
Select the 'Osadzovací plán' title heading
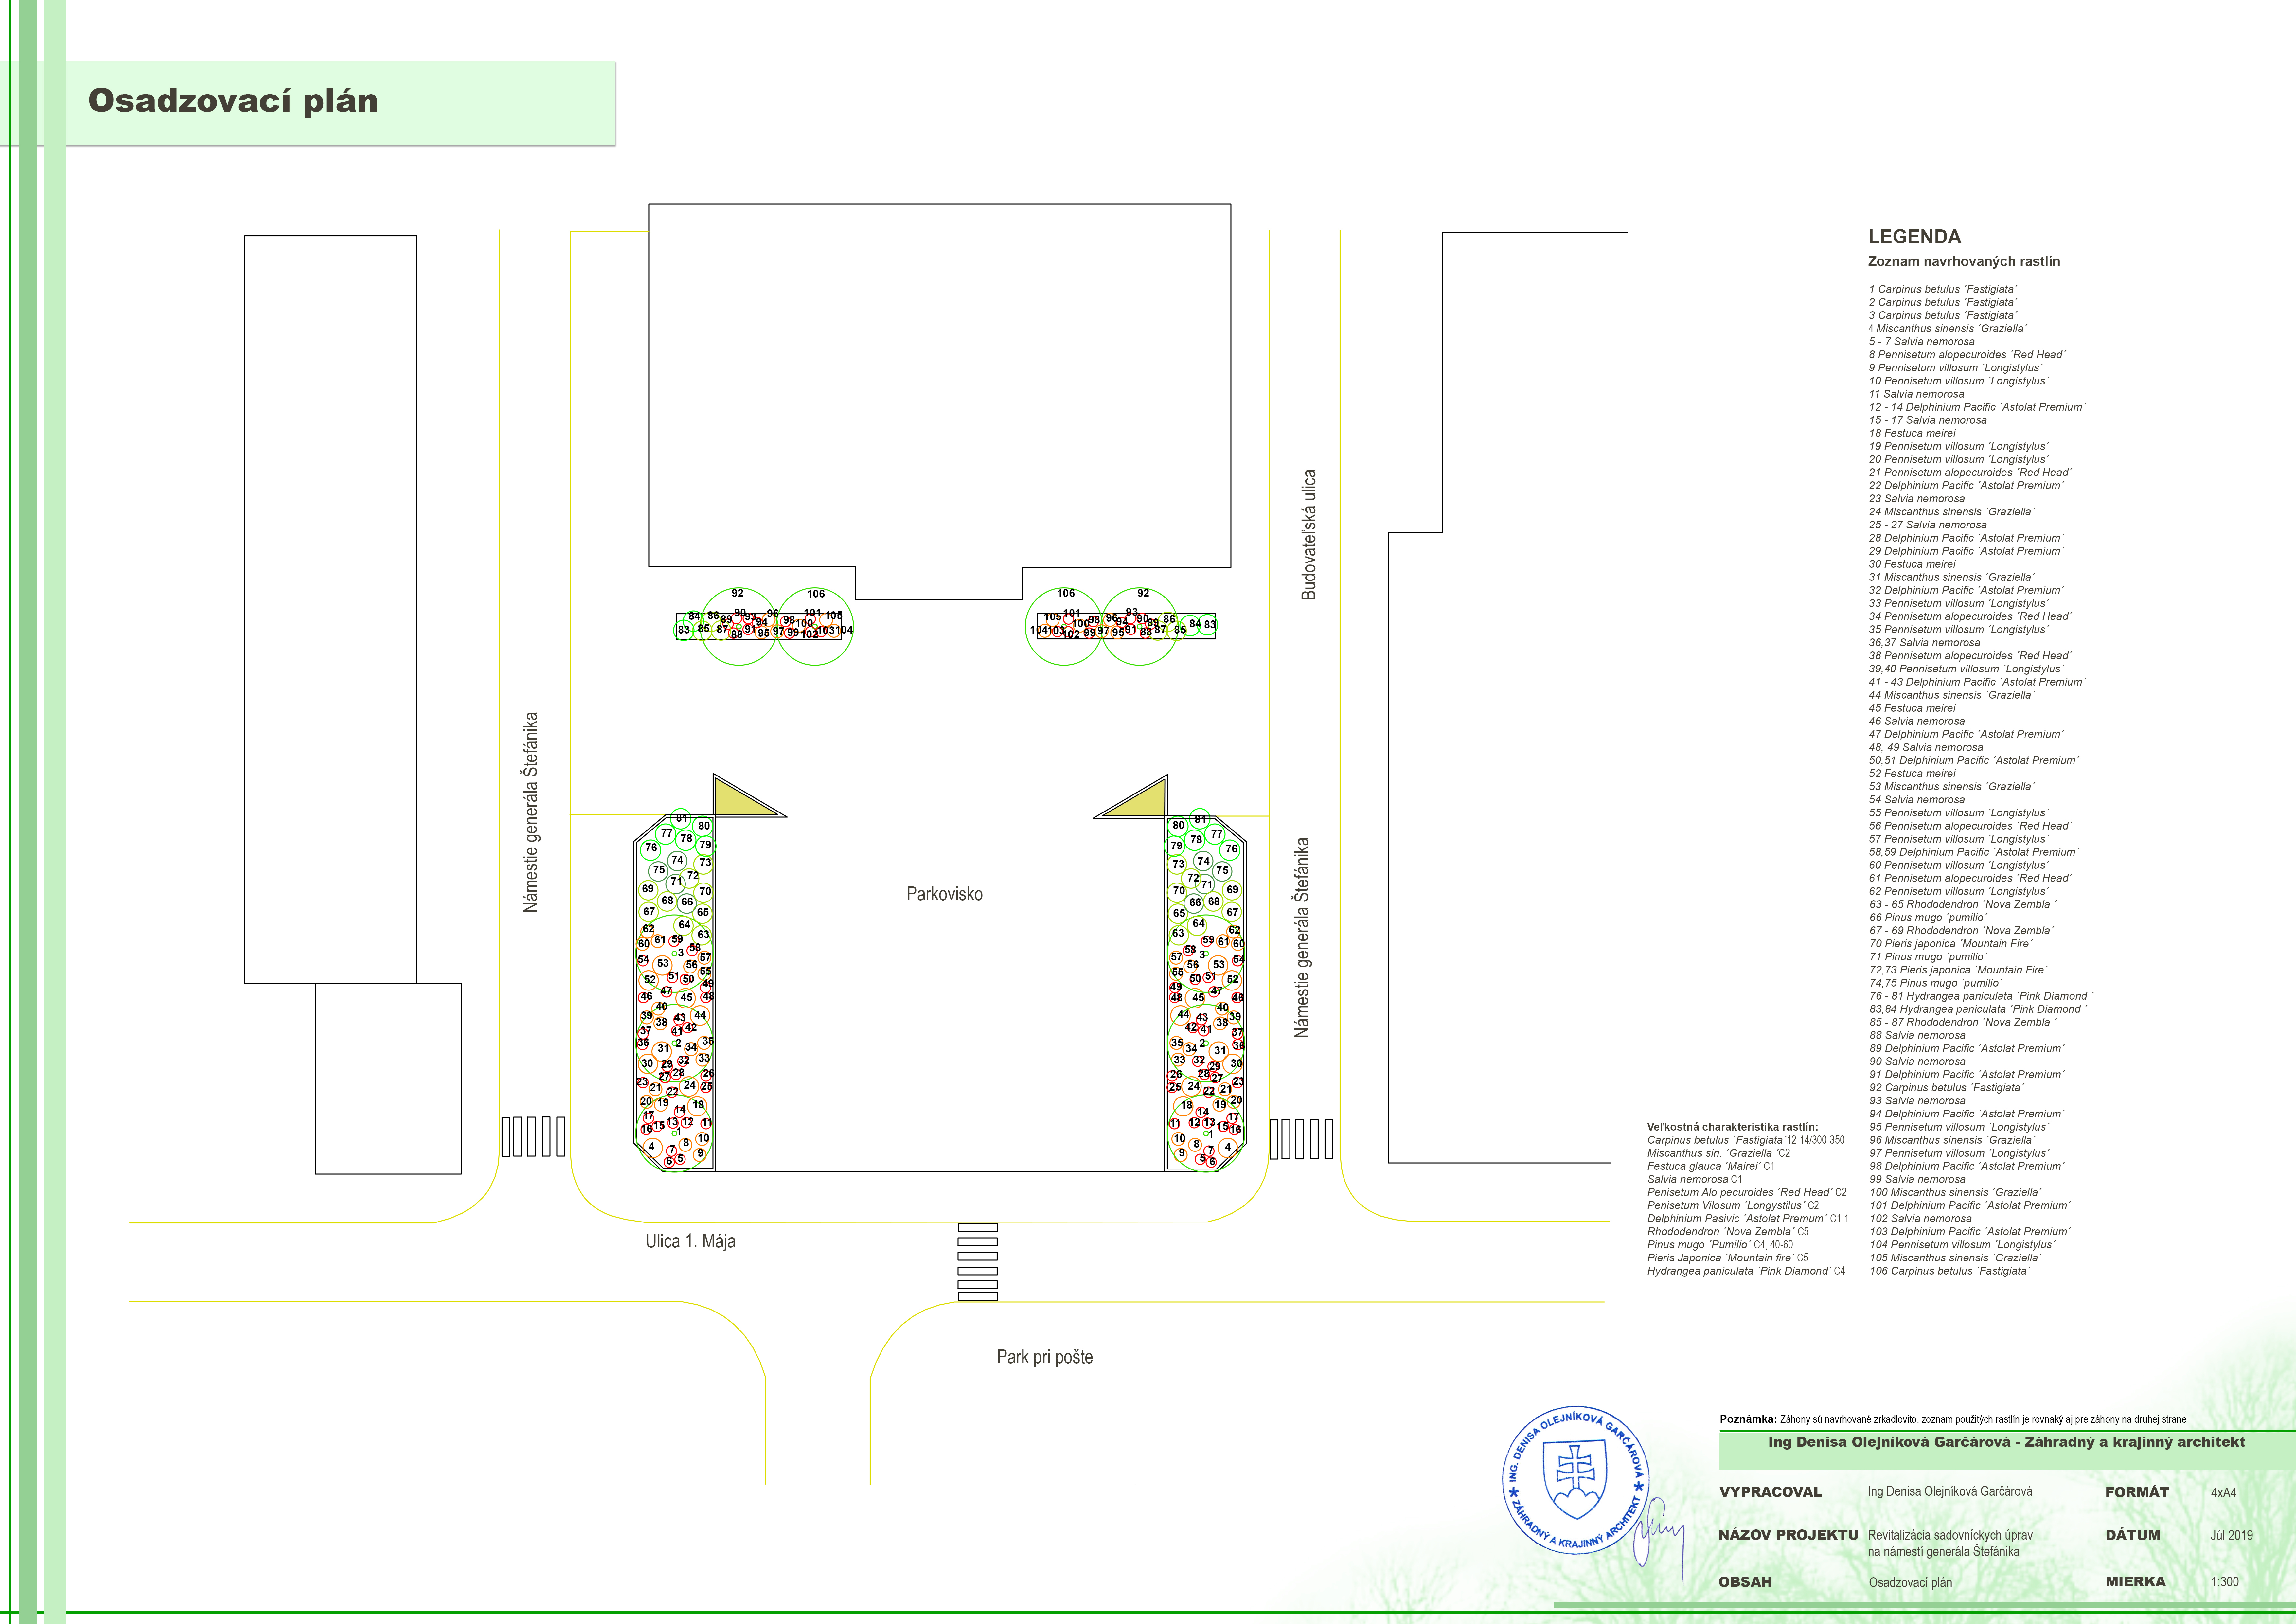(233, 101)
